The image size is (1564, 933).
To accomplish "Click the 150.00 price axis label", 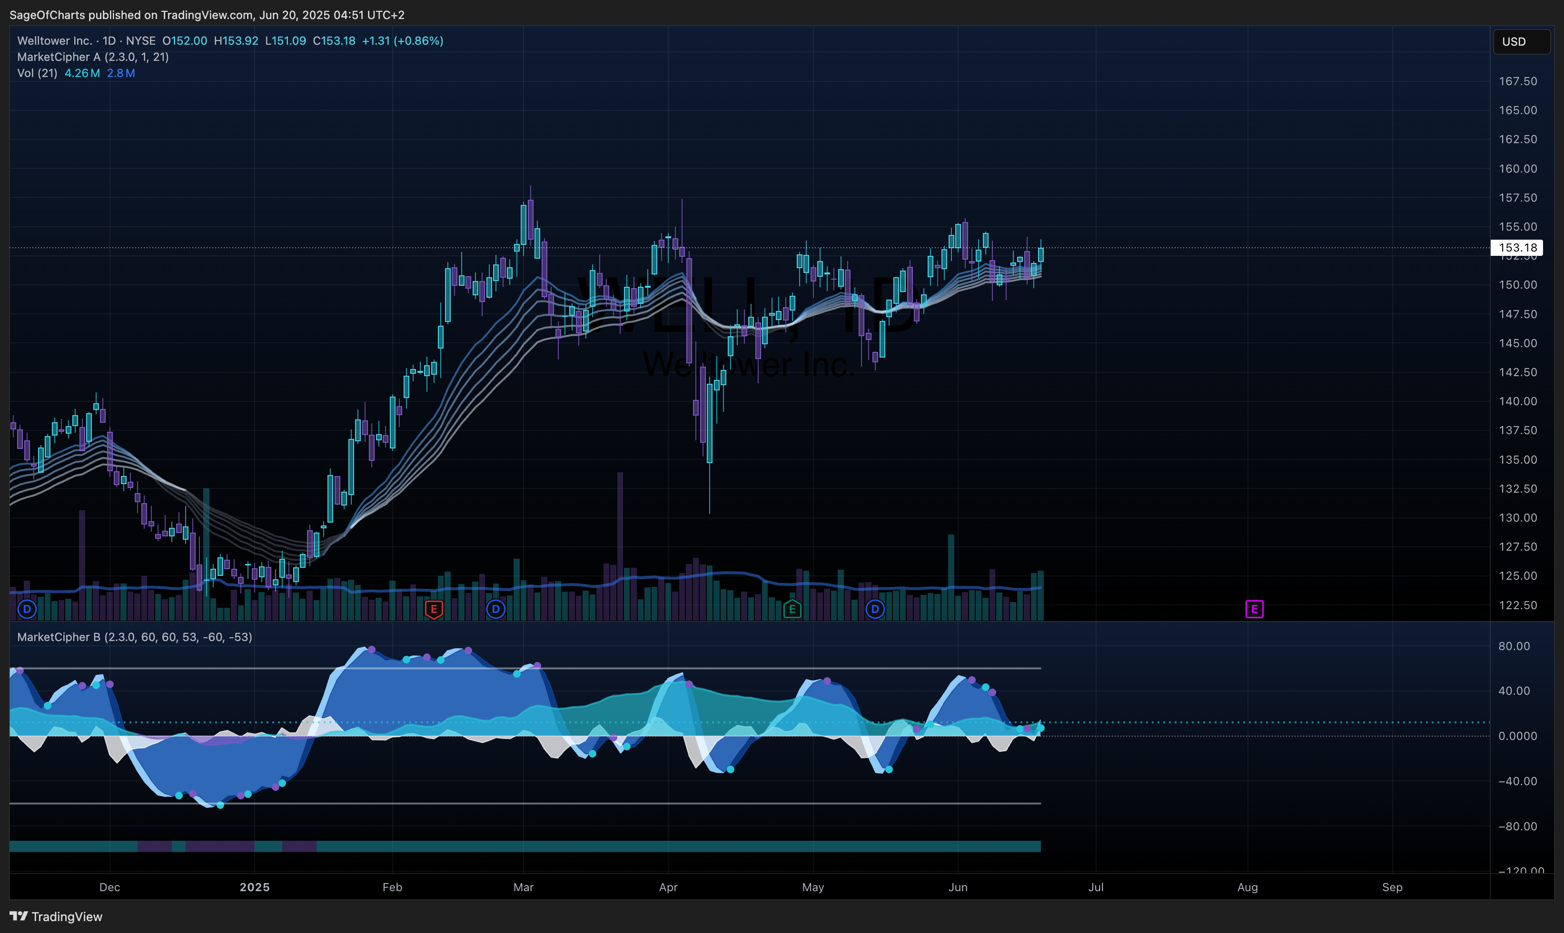I will point(1517,285).
